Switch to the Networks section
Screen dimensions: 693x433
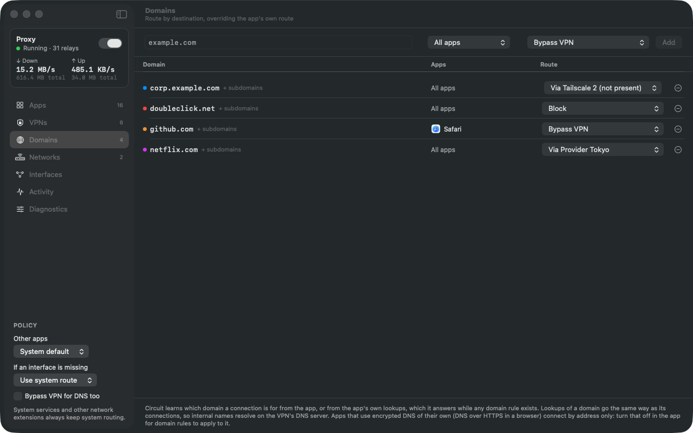pos(69,157)
